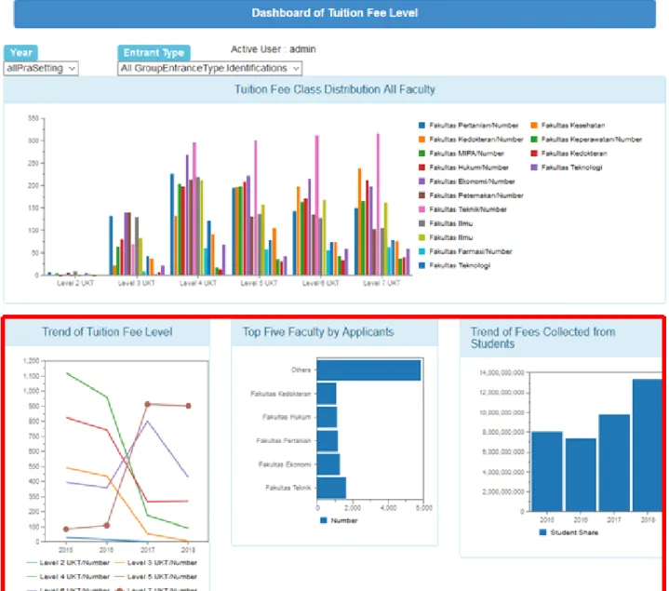
Task: Click the Trend of Fees Collected from Students title
Action: coord(543,338)
